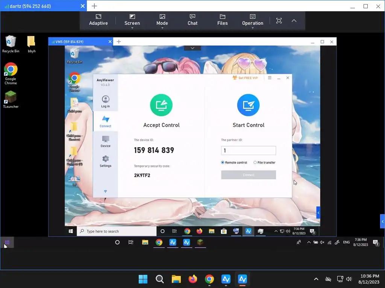
Task: Add a new session tab in outer window
Action: (x=94, y=6)
